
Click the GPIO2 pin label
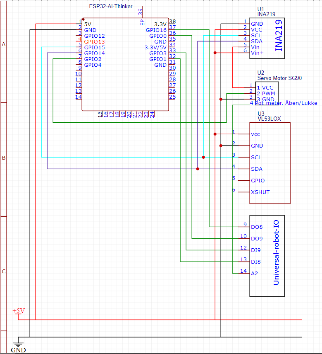[93, 59]
